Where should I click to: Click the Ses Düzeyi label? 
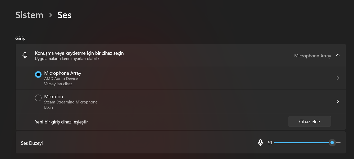(32, 143)
